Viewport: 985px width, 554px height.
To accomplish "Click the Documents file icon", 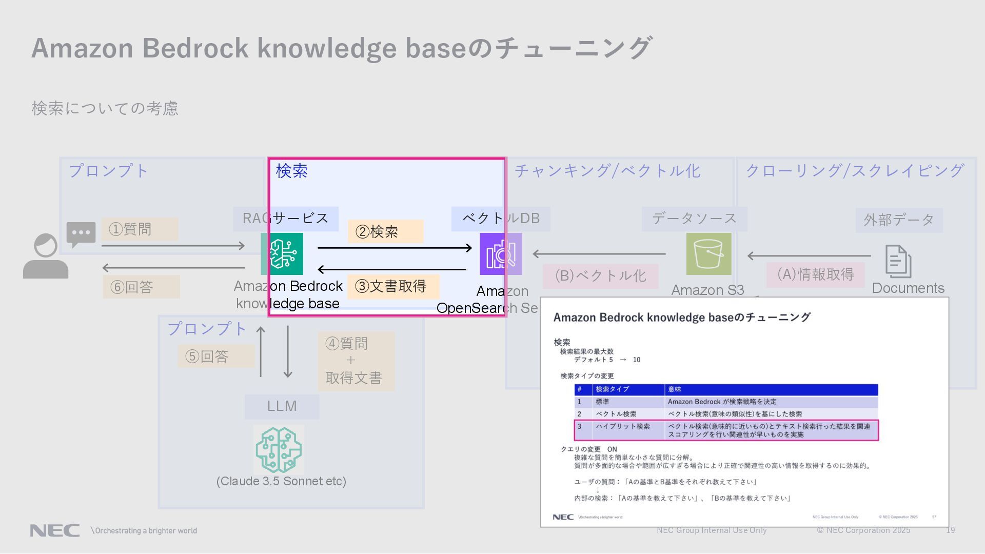I will [x=898, y=261].
